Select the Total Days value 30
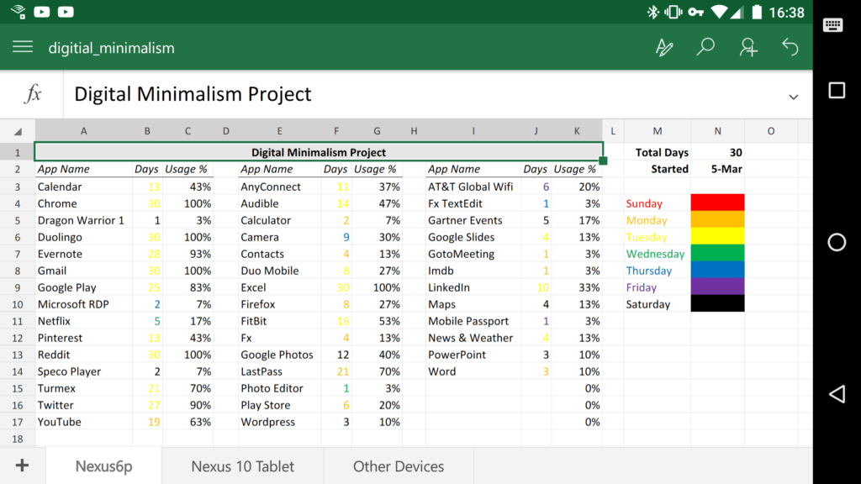This screenshot has height=484, width=861. (x=717, y=153)
